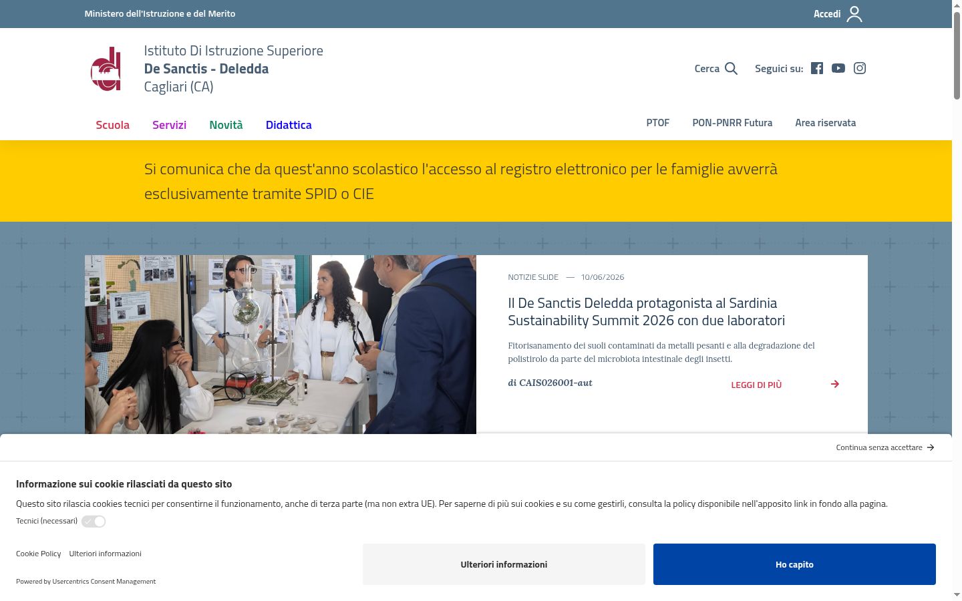Click the Ho capito button
962x601 pixels.
coord(794,564)
